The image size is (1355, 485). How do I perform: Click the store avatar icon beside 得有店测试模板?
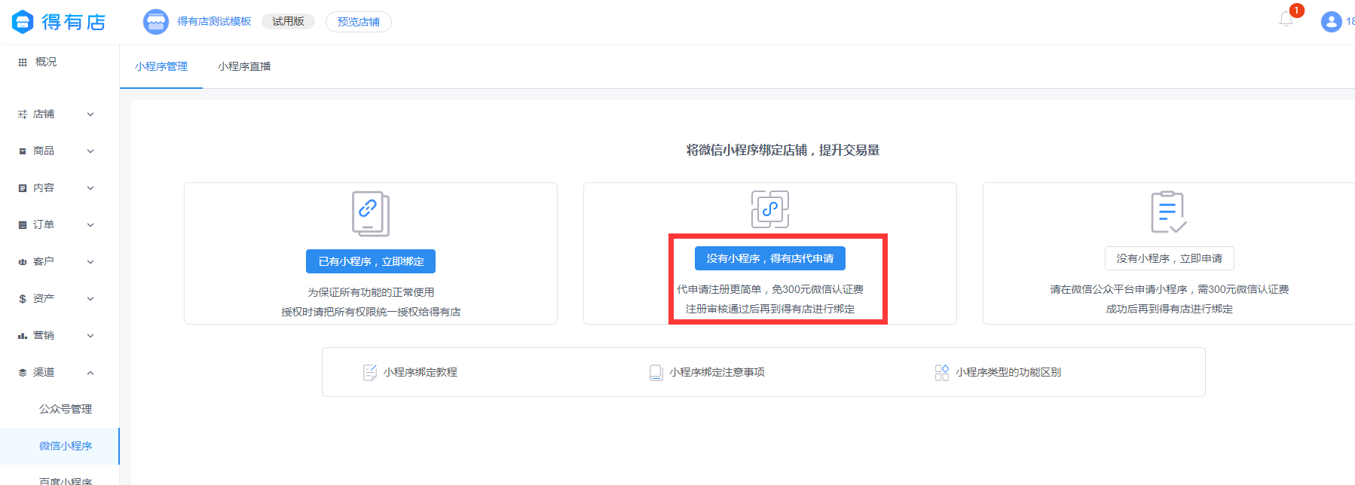(x=156, y=22)
